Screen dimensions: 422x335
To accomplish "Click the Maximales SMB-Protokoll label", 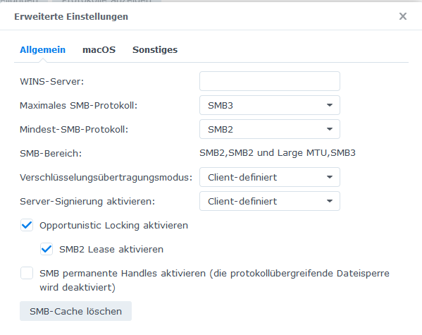I will click(x=79, y=105).
